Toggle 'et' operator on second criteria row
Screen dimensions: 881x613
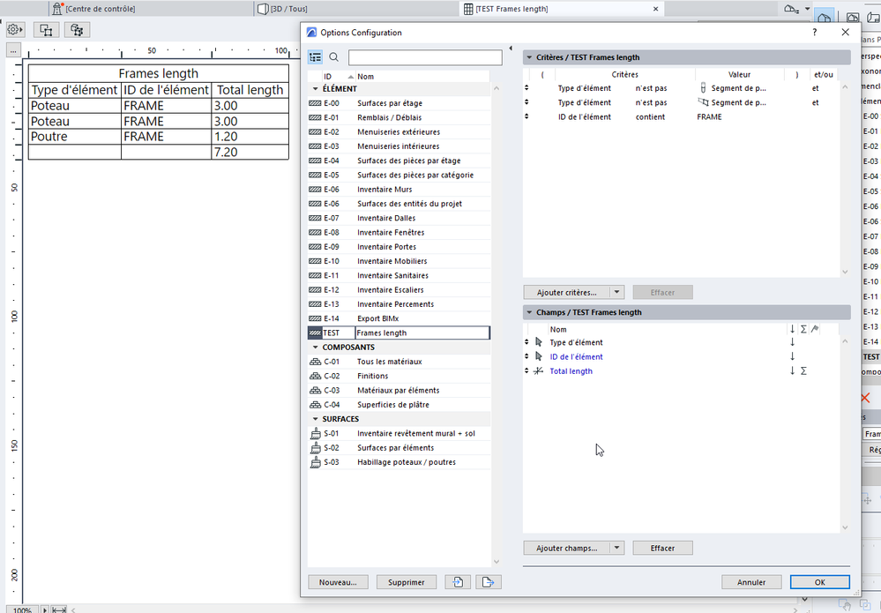click(815, 103)
